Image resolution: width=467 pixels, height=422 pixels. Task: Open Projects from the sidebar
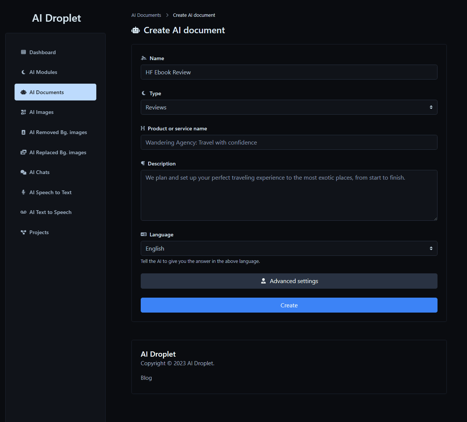coord(55,232)
